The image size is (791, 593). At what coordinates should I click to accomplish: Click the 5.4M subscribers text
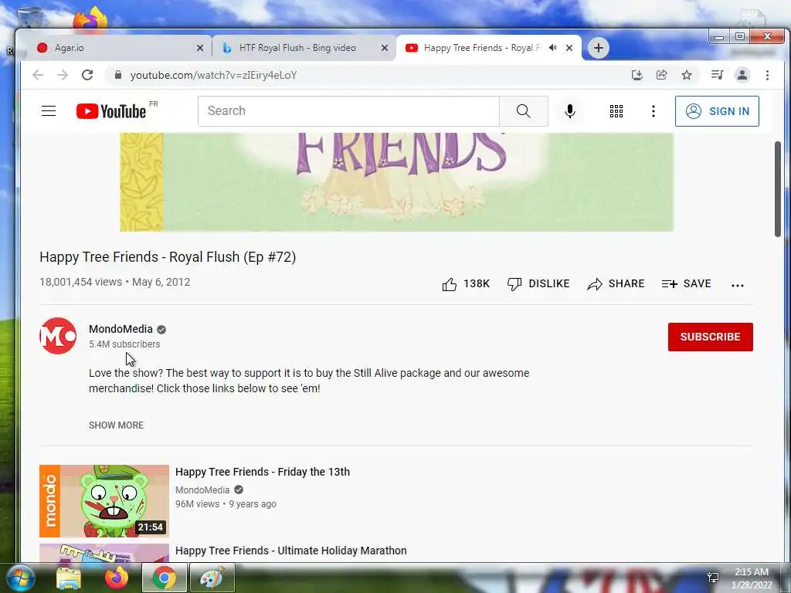(124, 344)
